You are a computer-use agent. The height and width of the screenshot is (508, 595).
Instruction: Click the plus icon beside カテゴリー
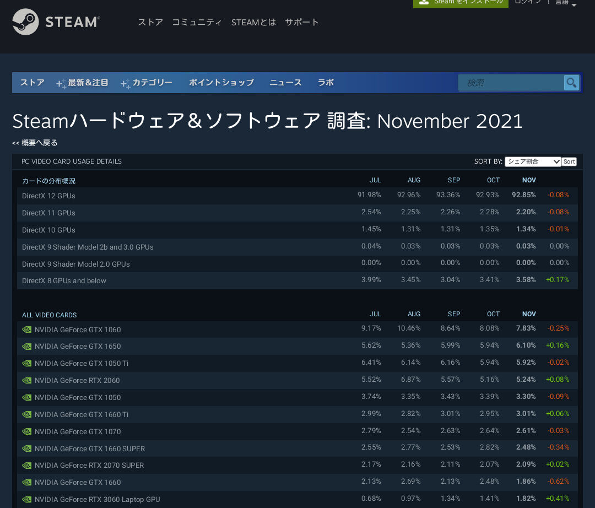tap(126, 84)
